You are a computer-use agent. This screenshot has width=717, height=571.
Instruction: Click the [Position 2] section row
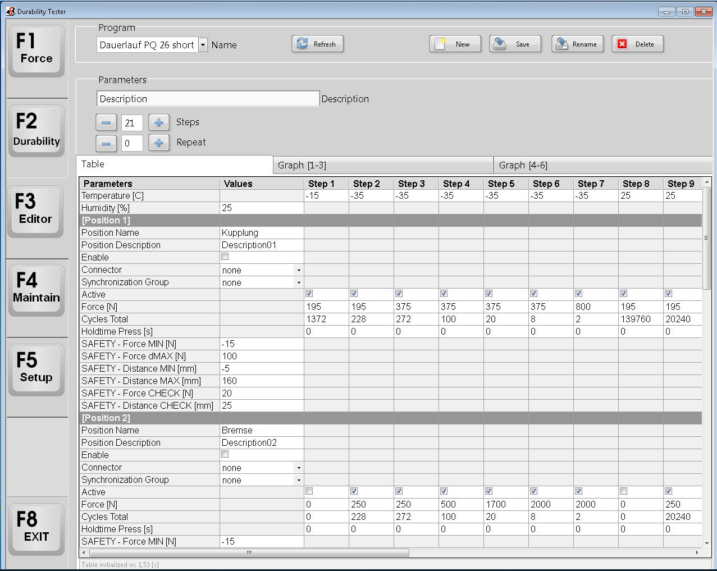tap(391, 418)
